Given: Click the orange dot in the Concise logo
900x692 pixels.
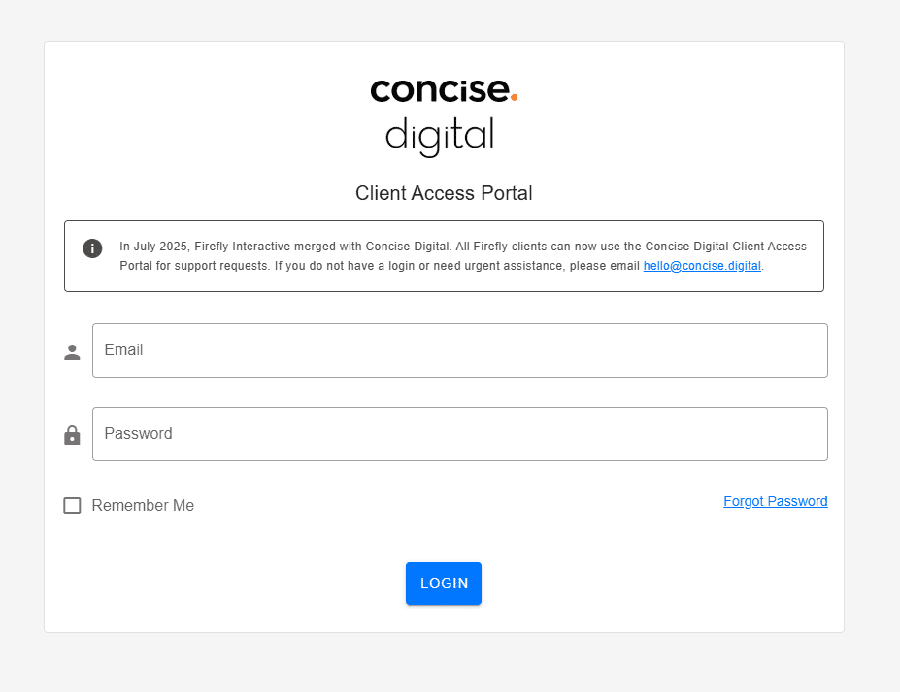Looking at the screenshot, I should 514,96.
